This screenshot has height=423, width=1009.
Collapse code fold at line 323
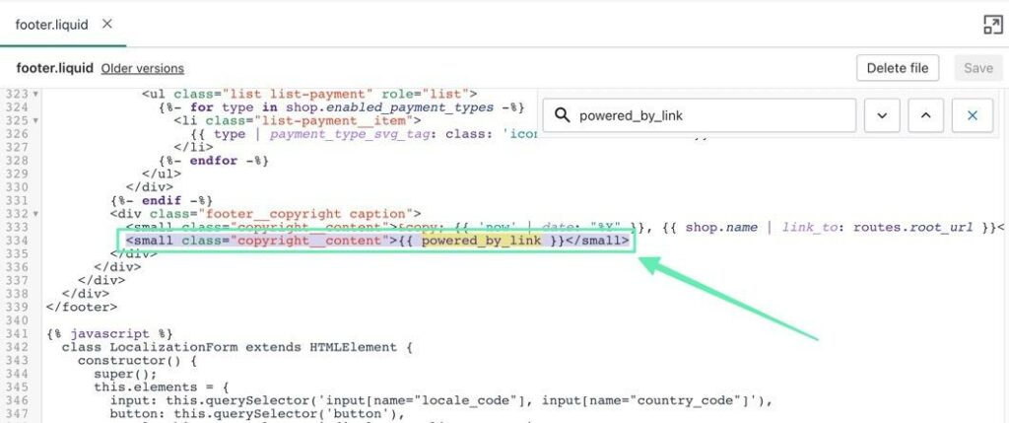click(35, 94)
